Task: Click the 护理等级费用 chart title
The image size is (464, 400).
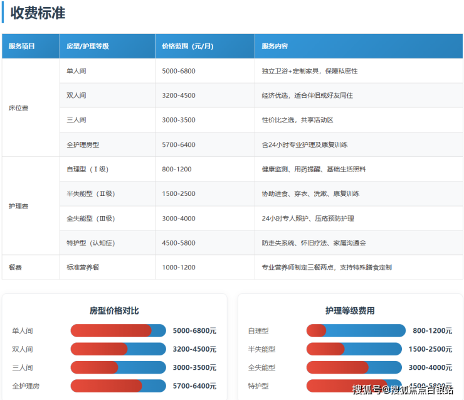Action: [x=350, y=310]
